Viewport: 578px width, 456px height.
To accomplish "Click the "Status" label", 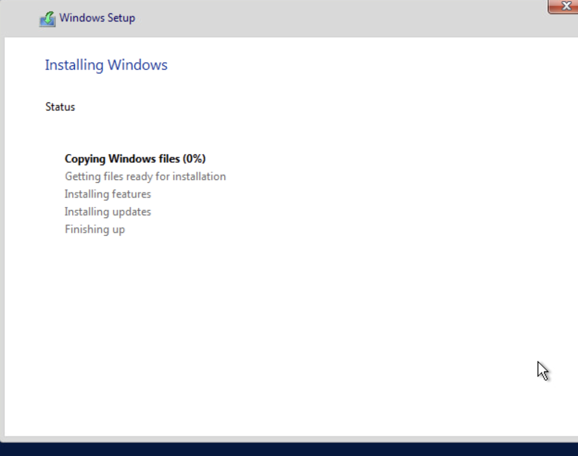I will tap(60, 107).
